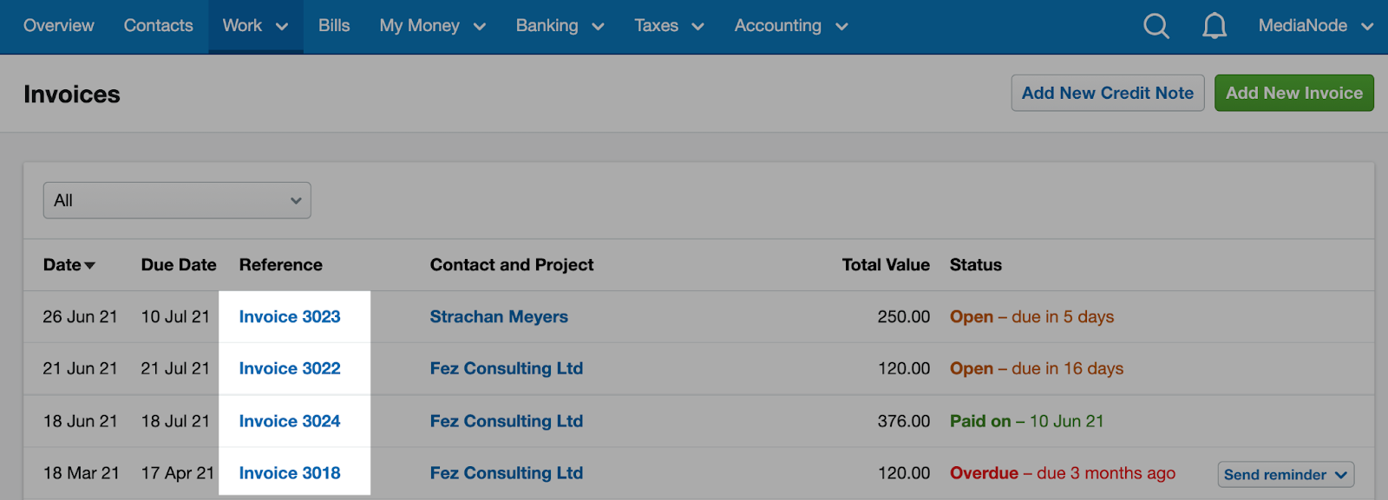
Task: Open the Accounting menu
Action: pos(790,26)
